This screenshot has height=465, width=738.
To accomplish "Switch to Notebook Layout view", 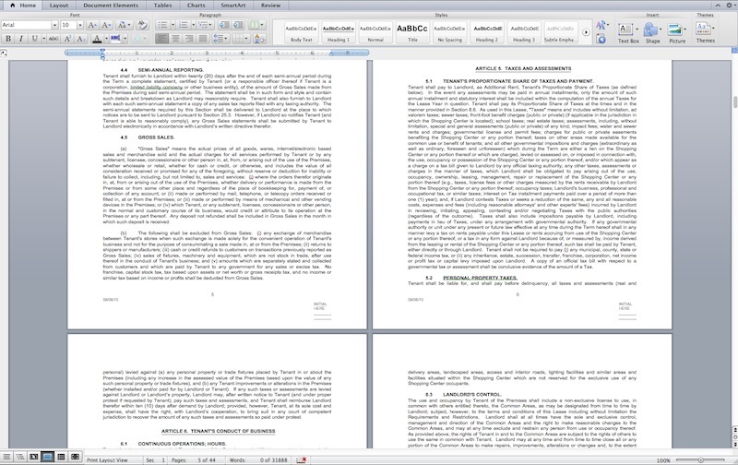I will point(61,457).
